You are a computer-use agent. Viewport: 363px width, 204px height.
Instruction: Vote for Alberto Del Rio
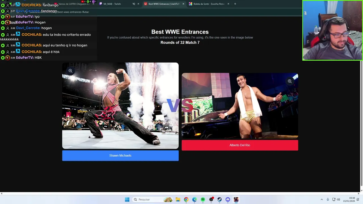coord(240,145)
